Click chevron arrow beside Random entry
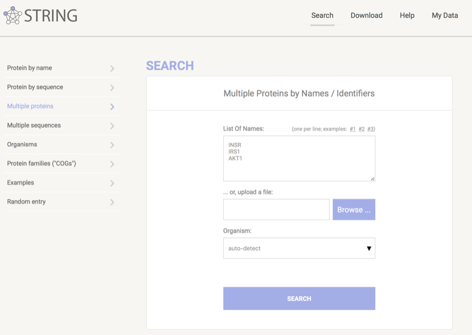The image size is (472, 335). (x=112, y=202)
